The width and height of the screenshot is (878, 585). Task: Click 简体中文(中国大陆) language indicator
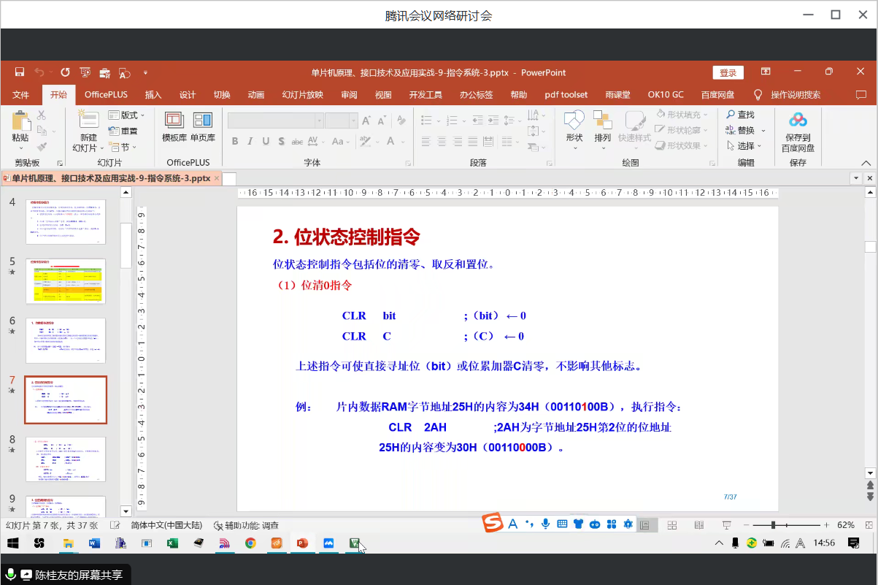pyautogui.click(x=166, y=525)
